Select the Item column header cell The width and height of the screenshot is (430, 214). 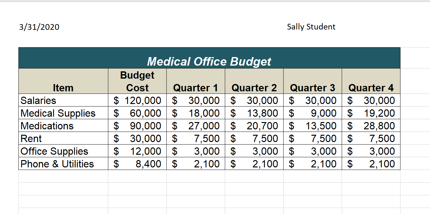point(63,88)
